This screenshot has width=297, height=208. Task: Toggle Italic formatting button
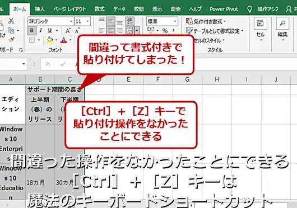[40, 31]
